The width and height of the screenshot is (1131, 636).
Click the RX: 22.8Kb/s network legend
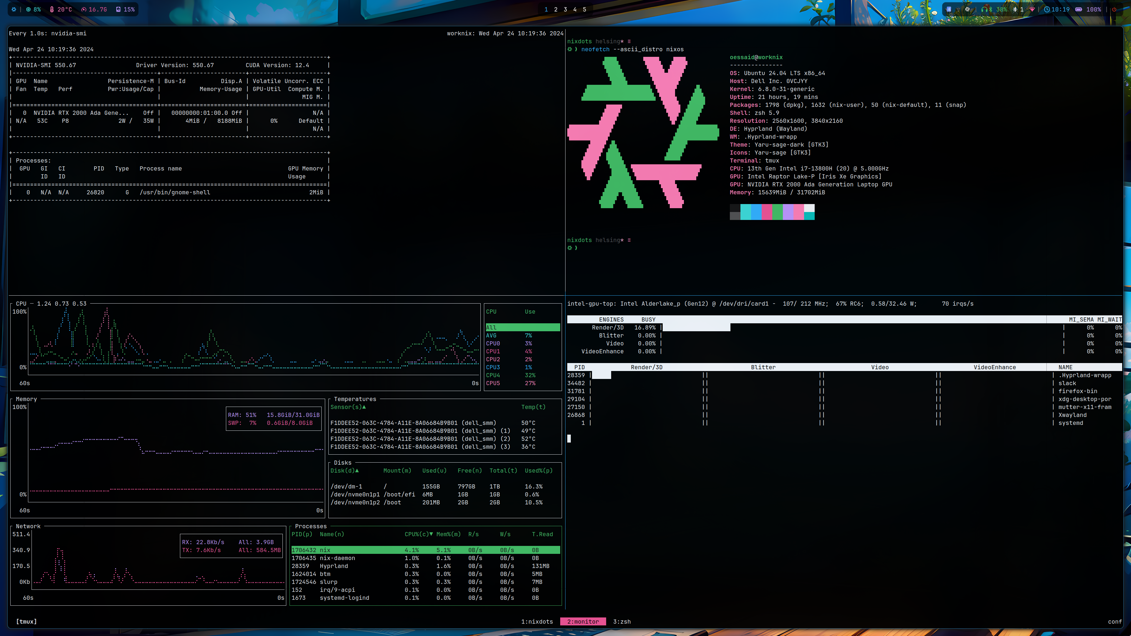pos(203,542)
